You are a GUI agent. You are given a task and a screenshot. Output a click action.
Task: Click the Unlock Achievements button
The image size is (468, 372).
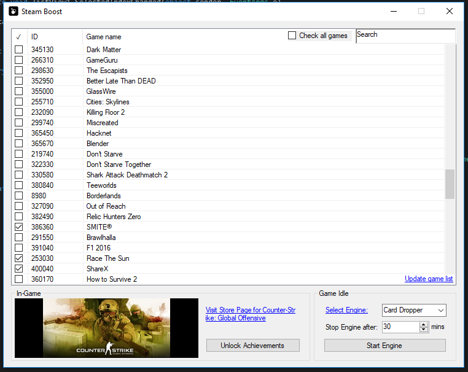(x=253, y=346)
